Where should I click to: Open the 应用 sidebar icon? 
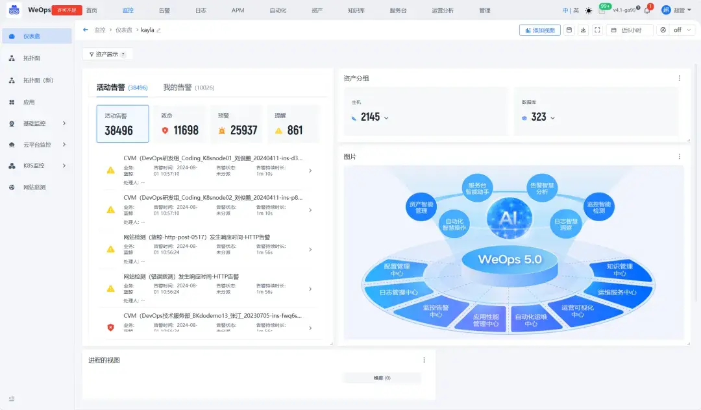12,102
